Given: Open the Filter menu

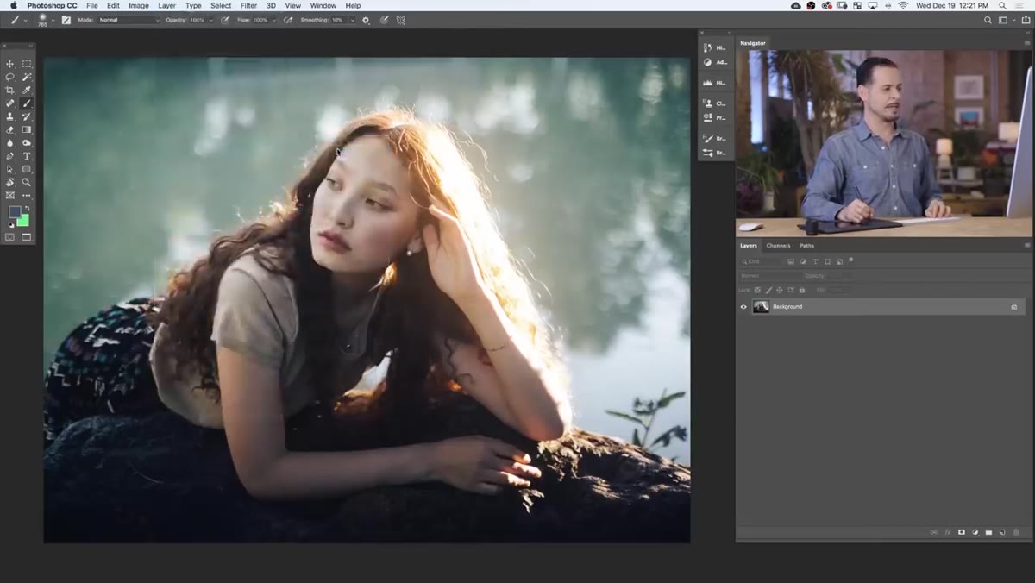Looking at the screenshot, I should [x=248, y=5].
